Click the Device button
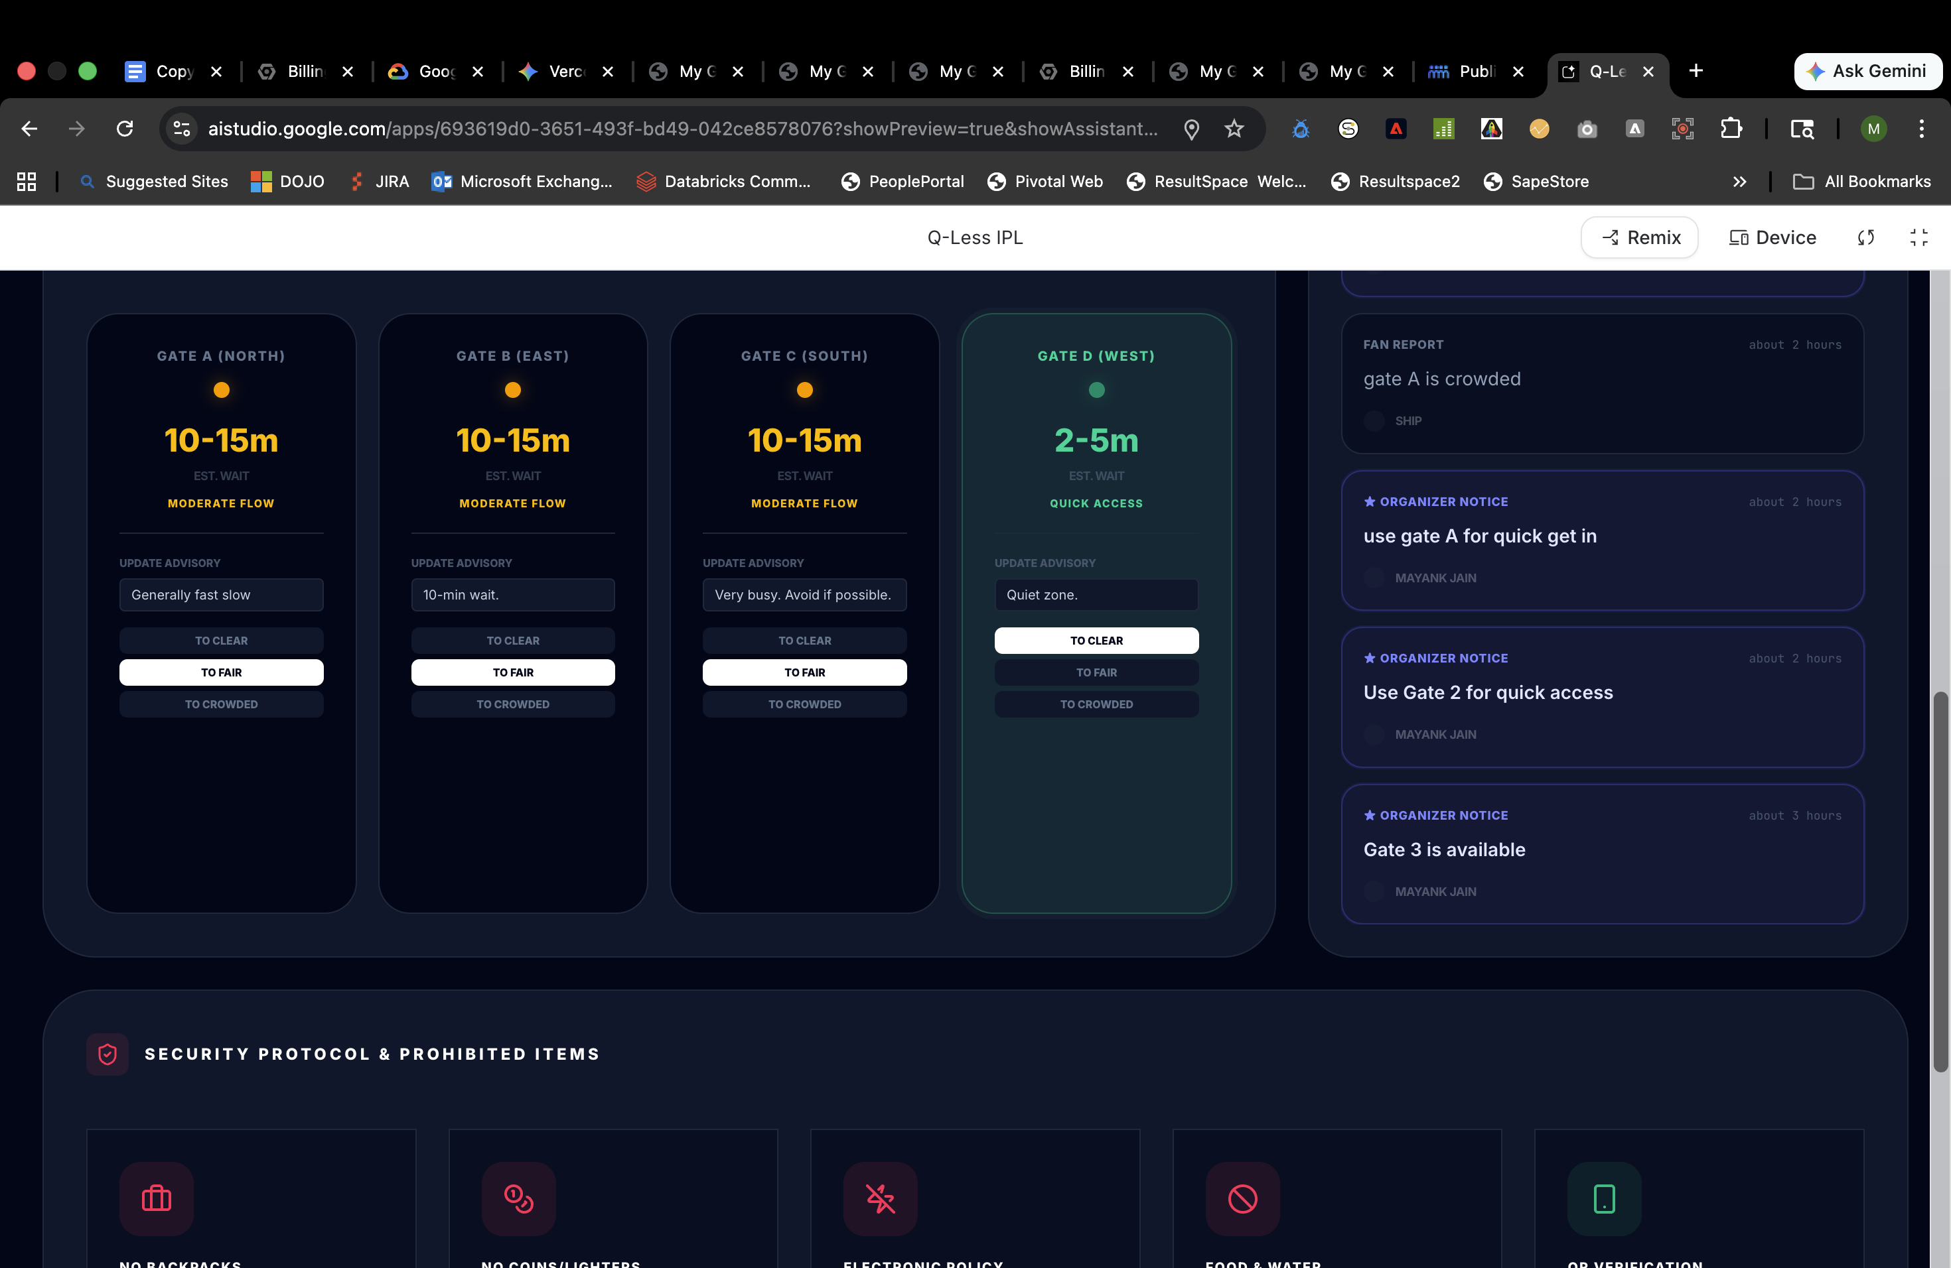Image resolution: width=1951 pixels, height=1268 pixels. tap(1772, 237)
